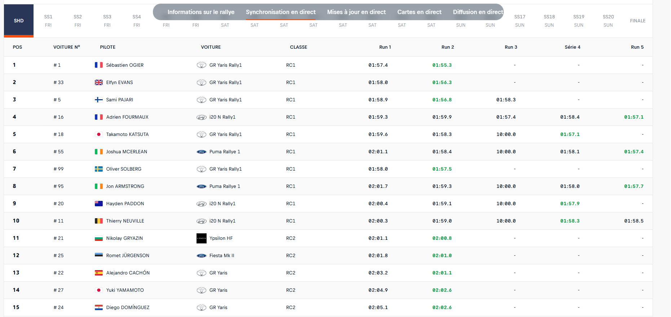The image size is (671, 317).
Task: Click the French flag beside Adrien FOURMAUX
Action: (99, 117)
